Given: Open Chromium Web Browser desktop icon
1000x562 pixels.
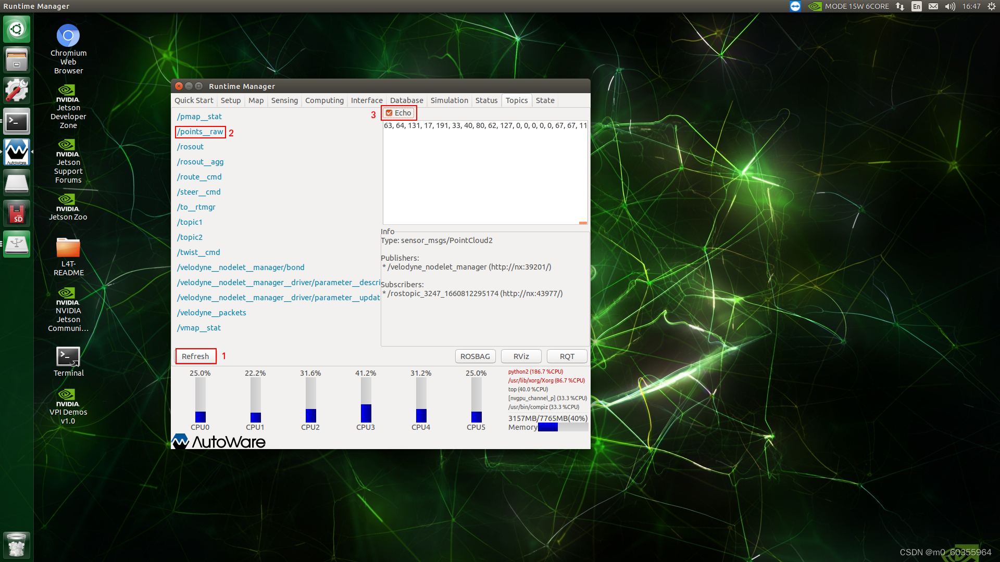Looking at the screenshot, I should [x=68, y=36].
